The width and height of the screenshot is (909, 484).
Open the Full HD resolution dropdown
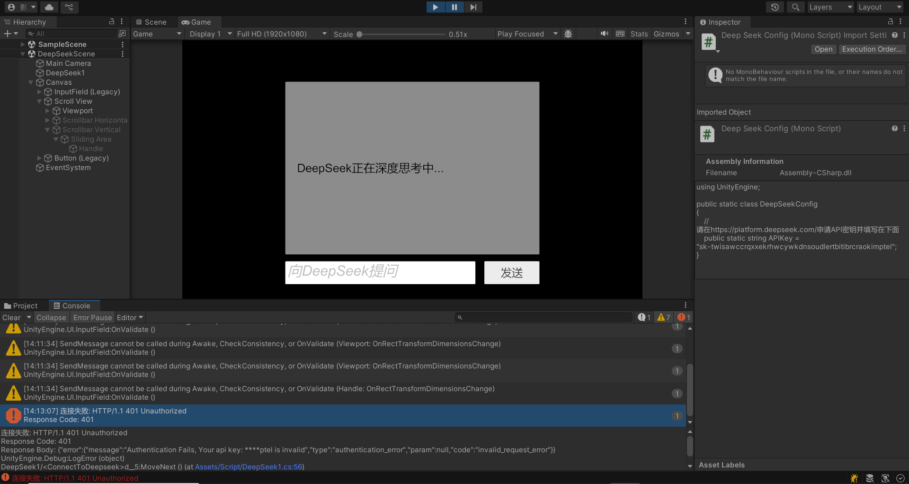(x=282, y=34)
